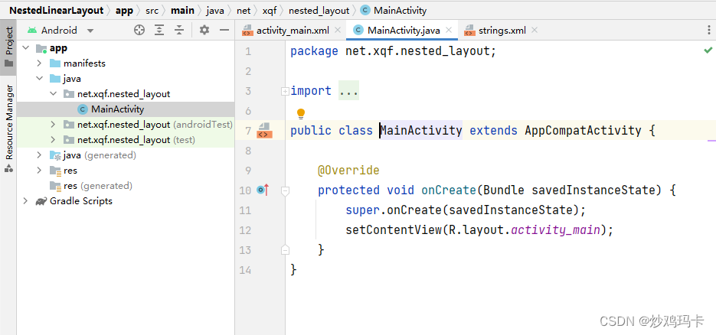This screenshot has width=716, height=335.
Task: Fold the onCreate method at line 10
Action: 285,191
